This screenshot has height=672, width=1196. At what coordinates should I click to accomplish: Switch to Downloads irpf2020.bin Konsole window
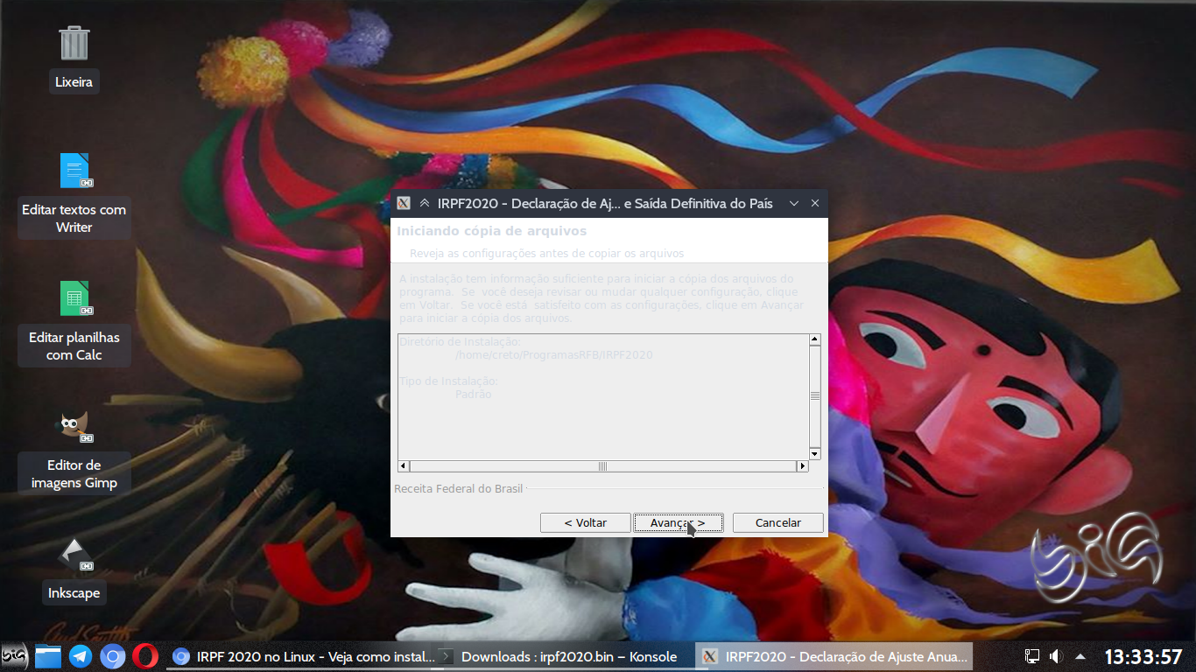(x=564, y=656)
